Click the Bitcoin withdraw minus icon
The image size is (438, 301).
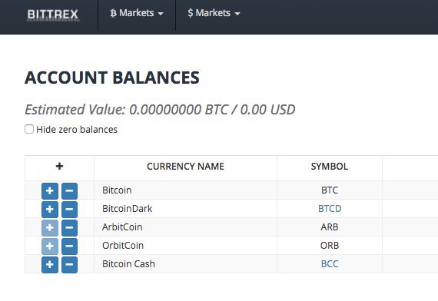pyautogui.click(x=69, y=191)
